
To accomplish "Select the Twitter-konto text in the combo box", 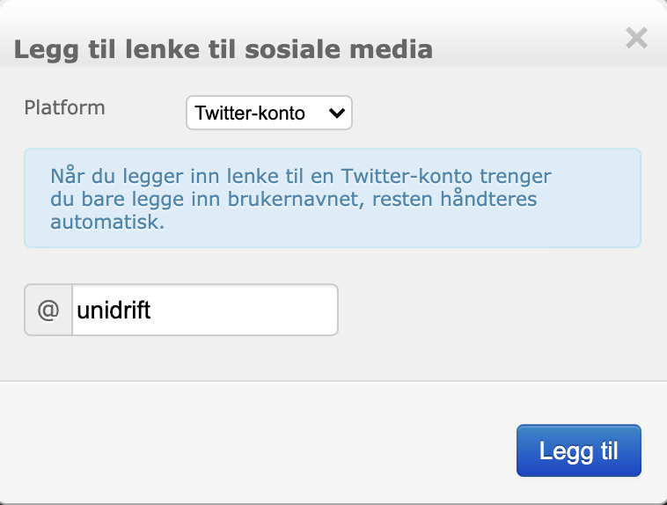I will click(250, 113).
